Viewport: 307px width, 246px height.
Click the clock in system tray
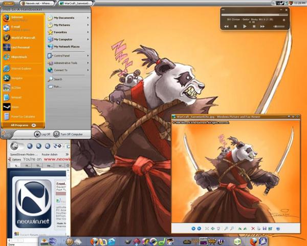point(300,3)
